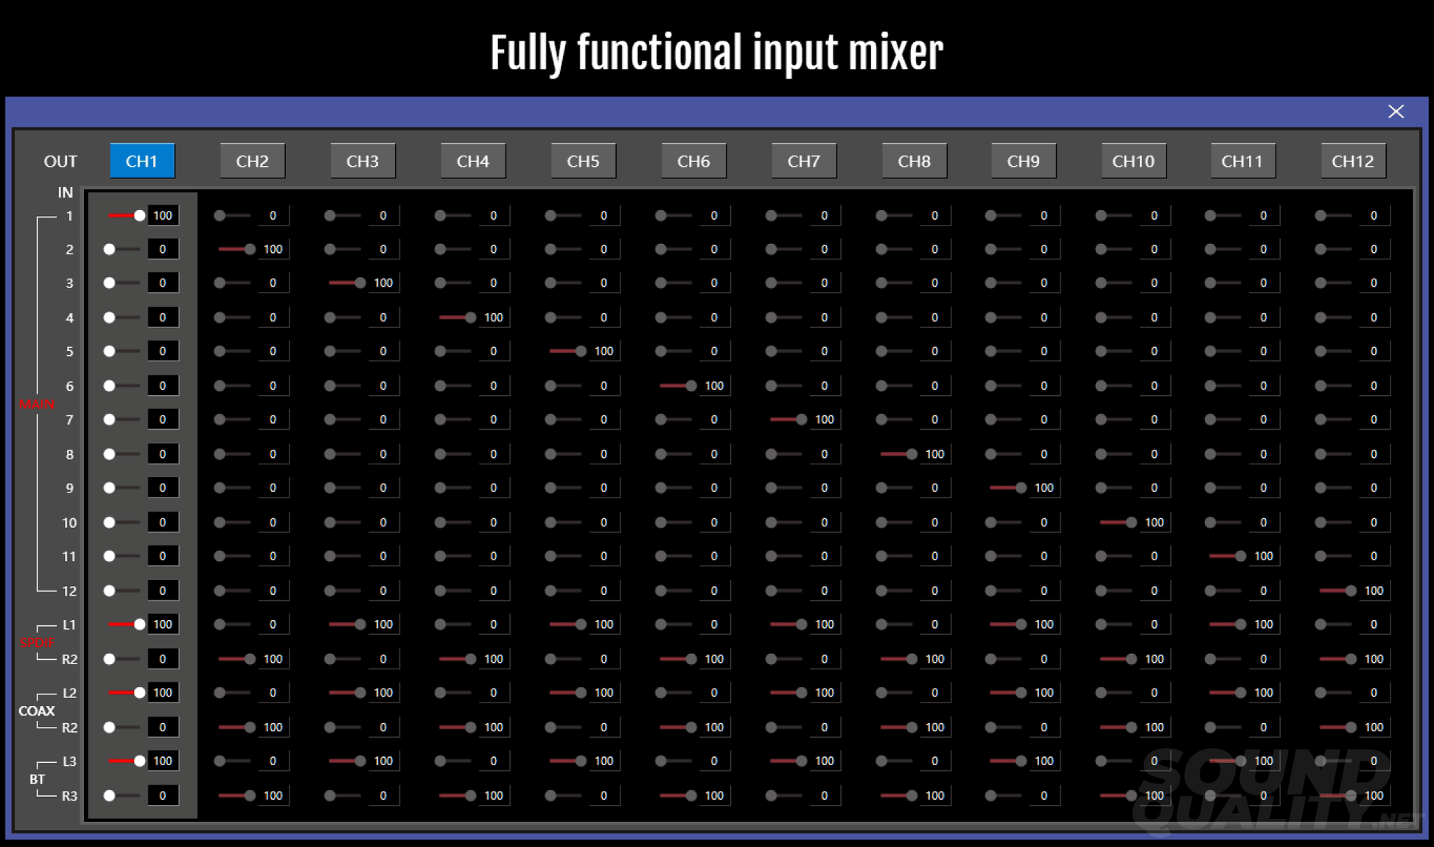
Task: Select the CH4 output channel
Action: tap(473, 161)
